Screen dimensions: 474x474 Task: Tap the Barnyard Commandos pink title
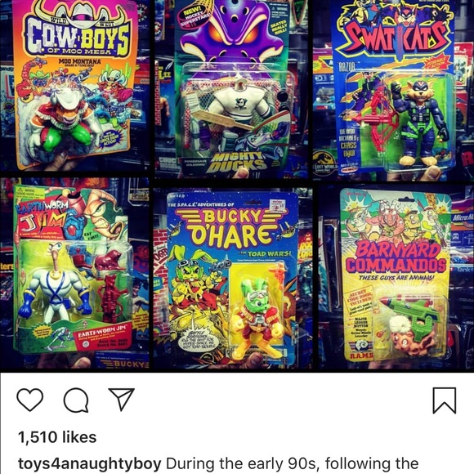(x=396, y=257)
